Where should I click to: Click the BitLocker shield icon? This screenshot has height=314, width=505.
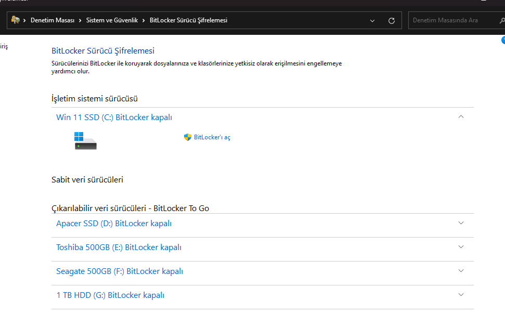coord(188,137)
